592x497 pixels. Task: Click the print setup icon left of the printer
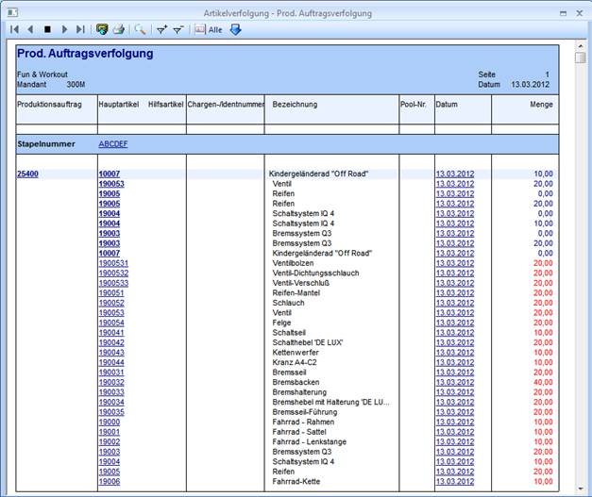coord(103,30)
